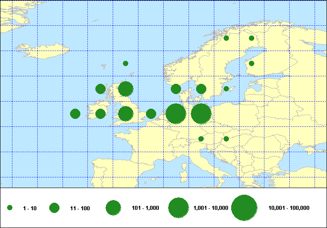Select the biggest circle over the Netherlands
The image size is (327, 228).
(176, 114)
